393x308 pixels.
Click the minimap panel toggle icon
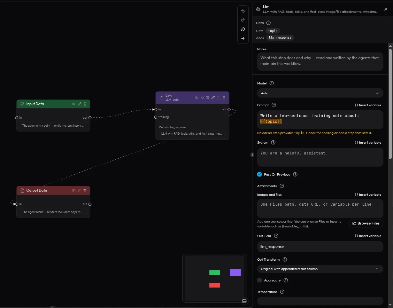pos(244,301)
